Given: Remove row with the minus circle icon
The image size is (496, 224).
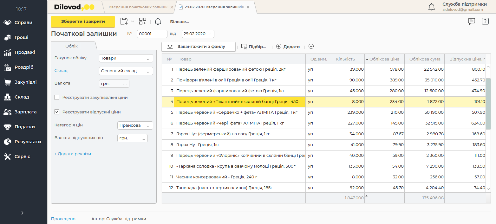Looking at the screenshot, I should tap(311, 47).
